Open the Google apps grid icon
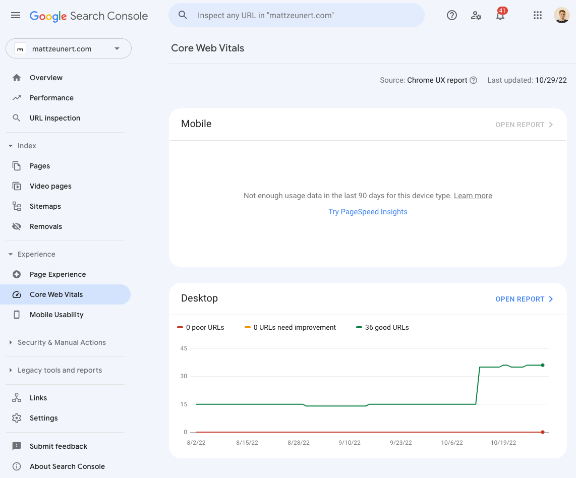Image resolution: width=576 pixels, height=478 pixels. (537, 15)
